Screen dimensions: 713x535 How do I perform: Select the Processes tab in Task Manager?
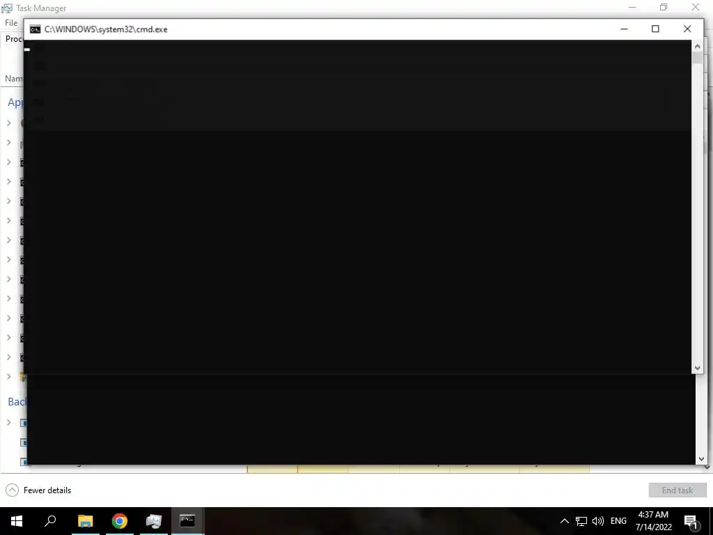(x=14, y=39)
